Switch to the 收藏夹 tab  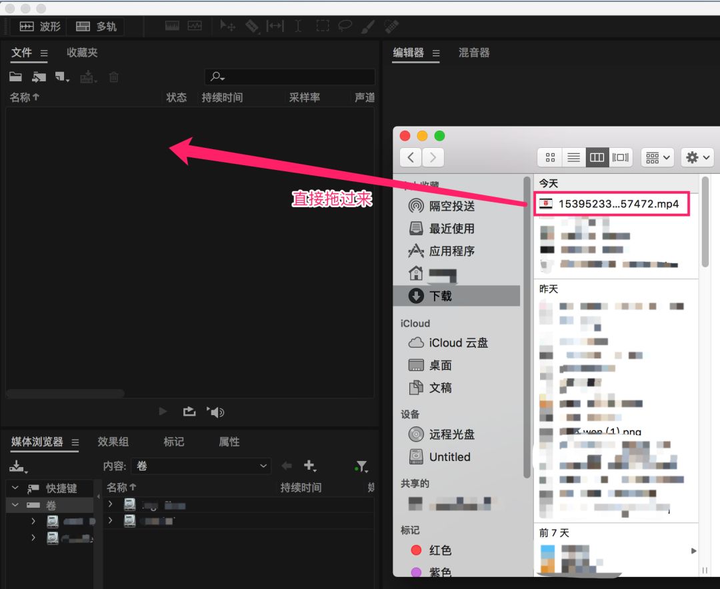[82, 53]
